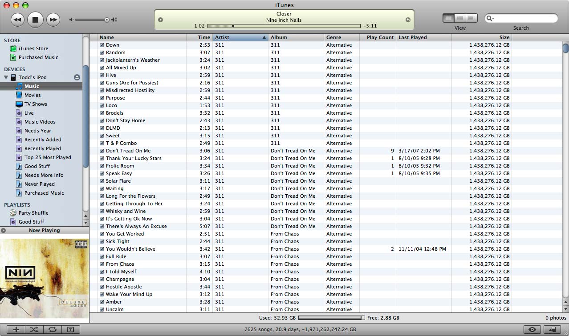The width and height of the screenshot is (569, 336).
Task: Go to the previous track
Action: click(17, 20)
